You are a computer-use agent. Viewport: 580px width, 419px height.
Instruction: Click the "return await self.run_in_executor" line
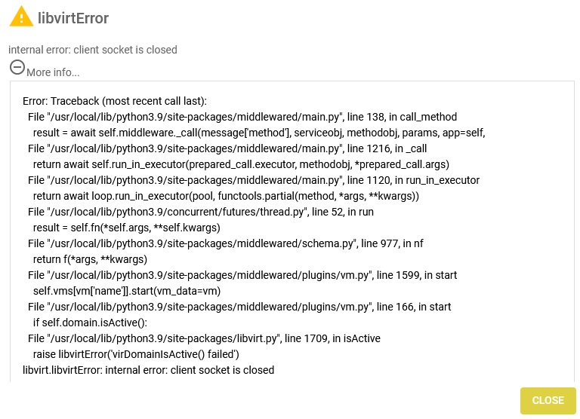[x=241, y=164]
